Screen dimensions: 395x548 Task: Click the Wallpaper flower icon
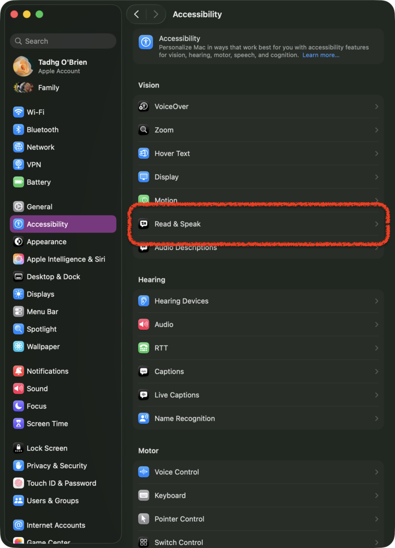[x=19, y=346]
